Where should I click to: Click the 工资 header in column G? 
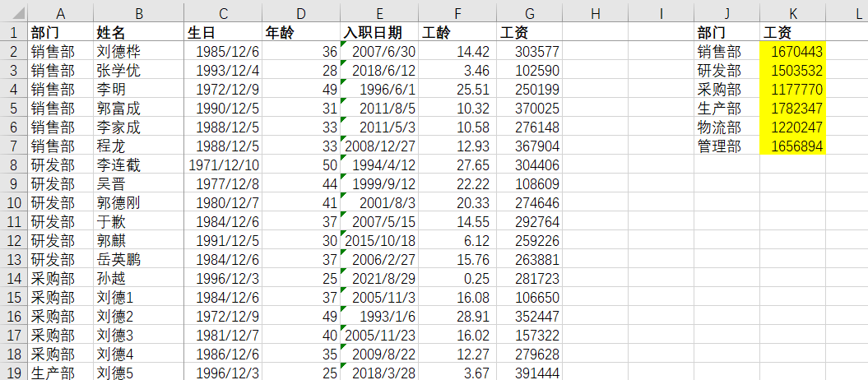click(530, 32)
